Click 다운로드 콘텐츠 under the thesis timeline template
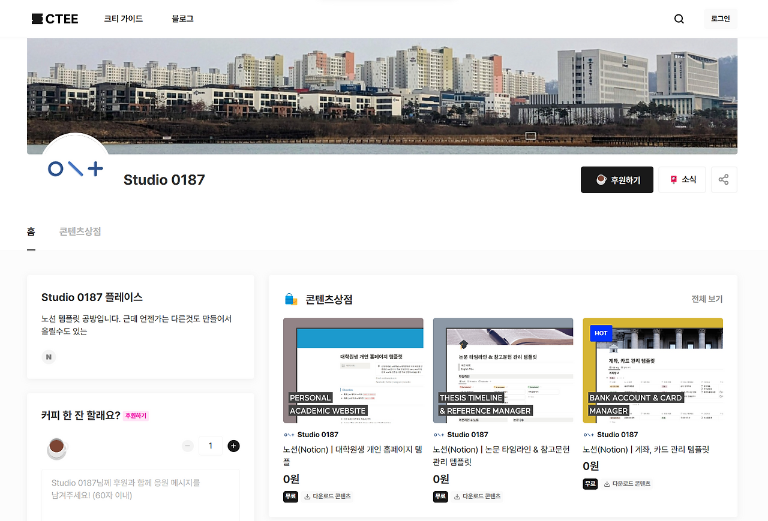 tap(481, 496)
